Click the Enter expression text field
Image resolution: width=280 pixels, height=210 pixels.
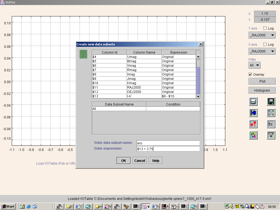pyautogui.click(x=168, y=149)
